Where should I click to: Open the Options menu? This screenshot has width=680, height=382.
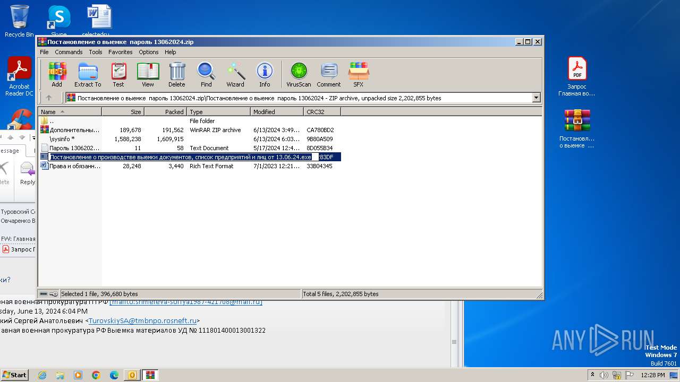pos(149,52)
